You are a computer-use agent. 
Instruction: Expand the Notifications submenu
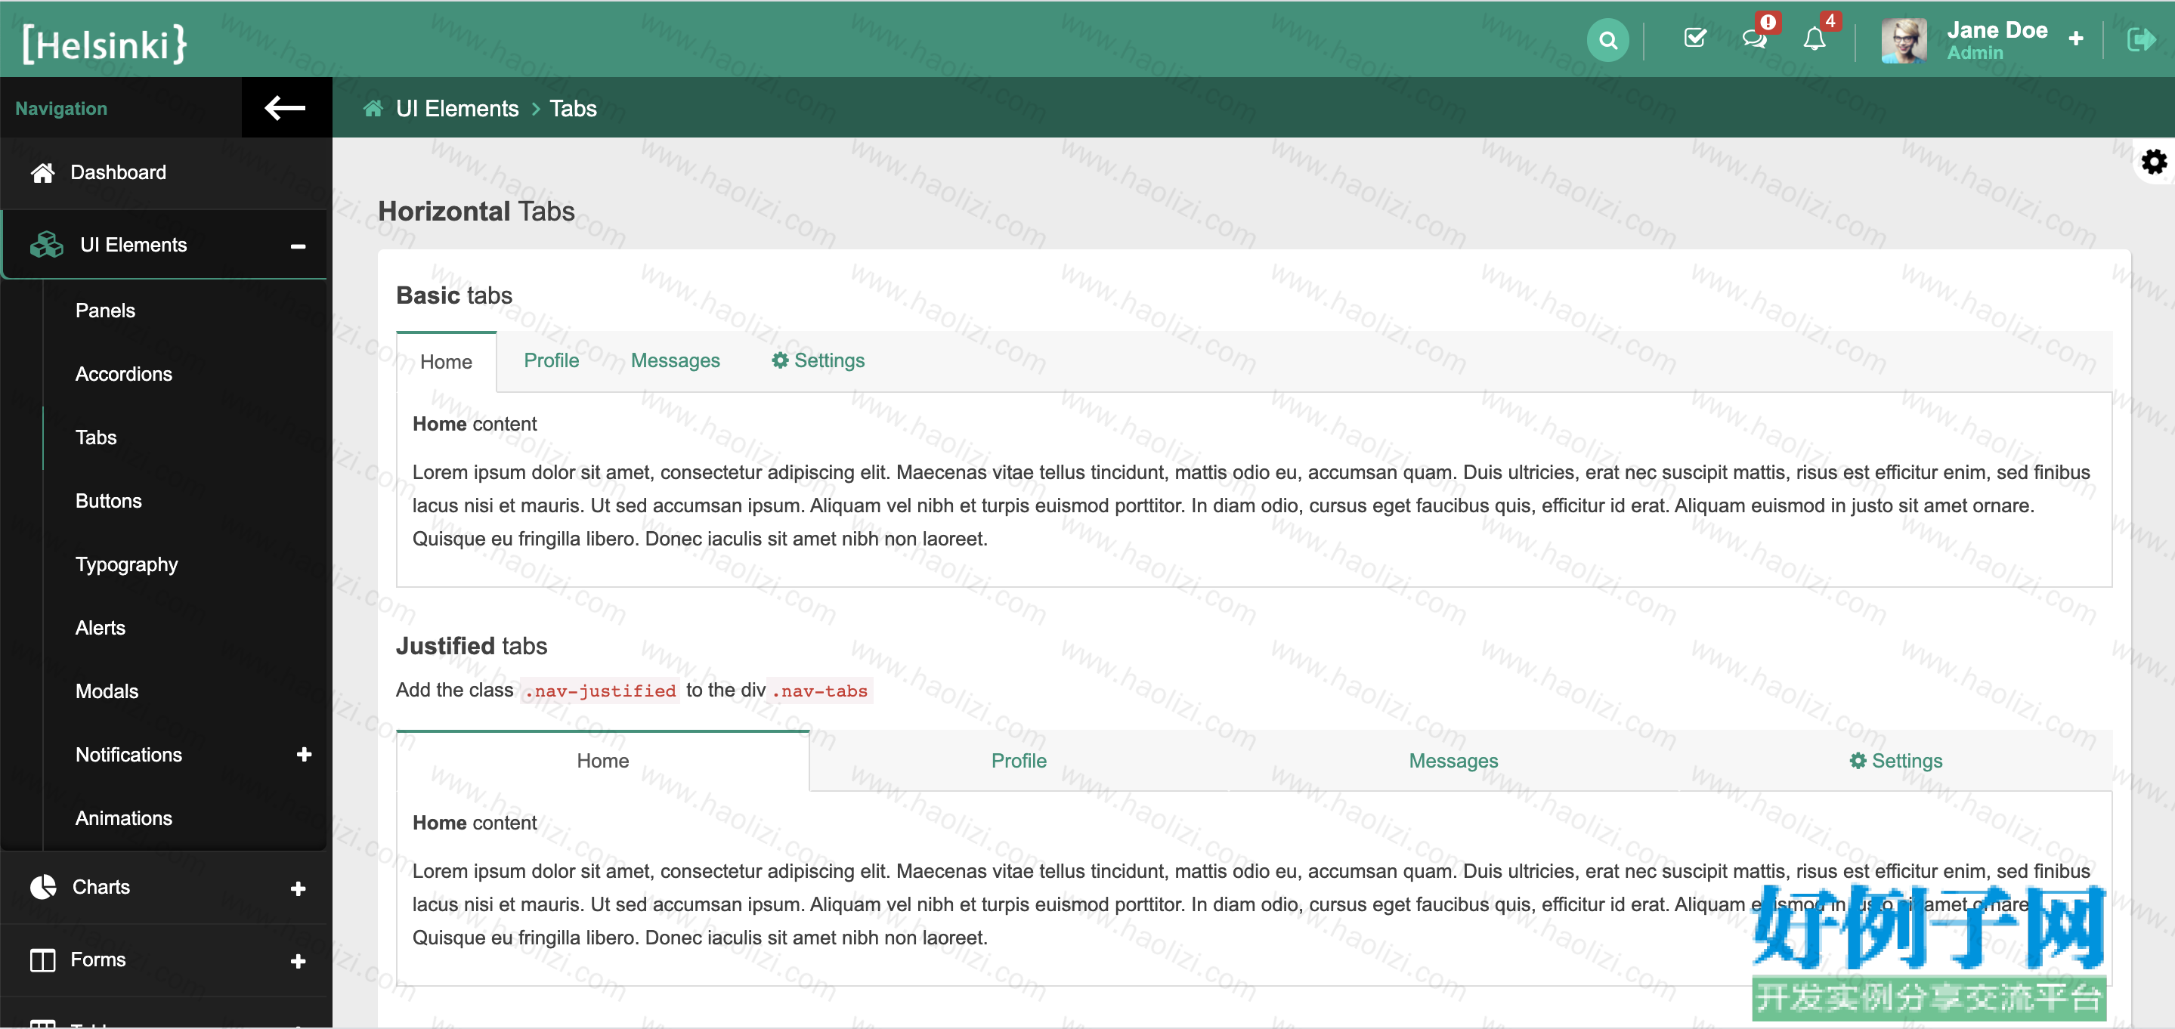coord(304,754)
